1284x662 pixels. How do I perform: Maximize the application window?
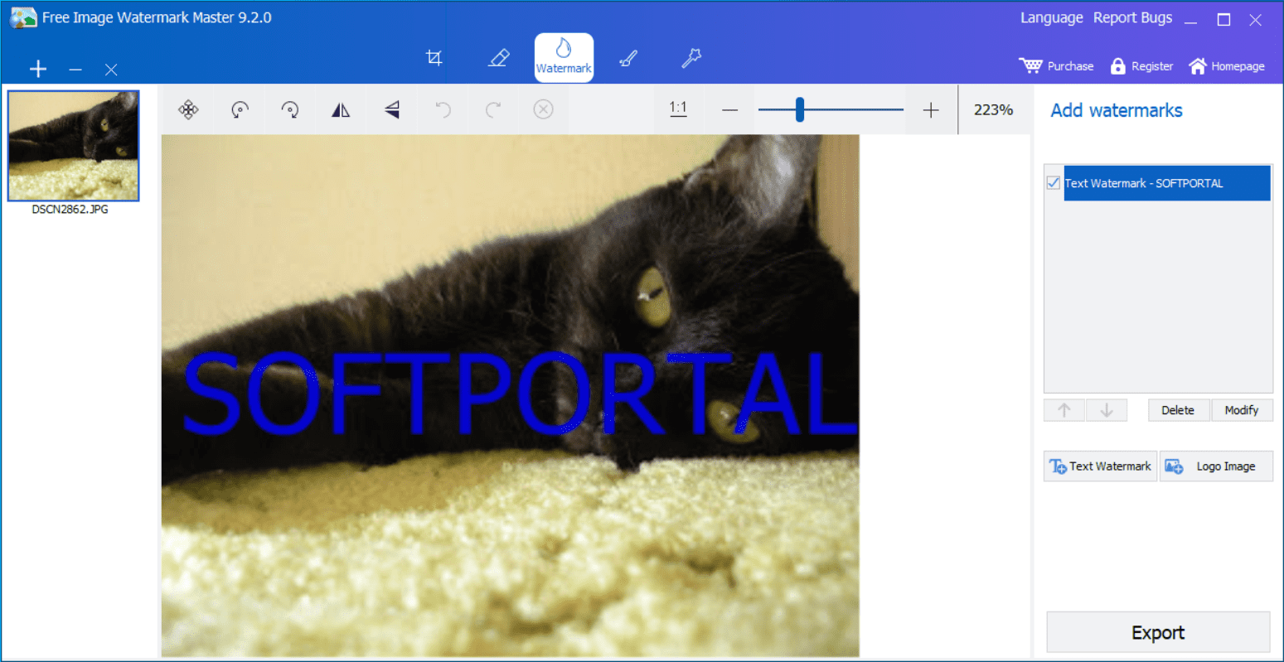pyautogui.click(x=1223, y=20)
